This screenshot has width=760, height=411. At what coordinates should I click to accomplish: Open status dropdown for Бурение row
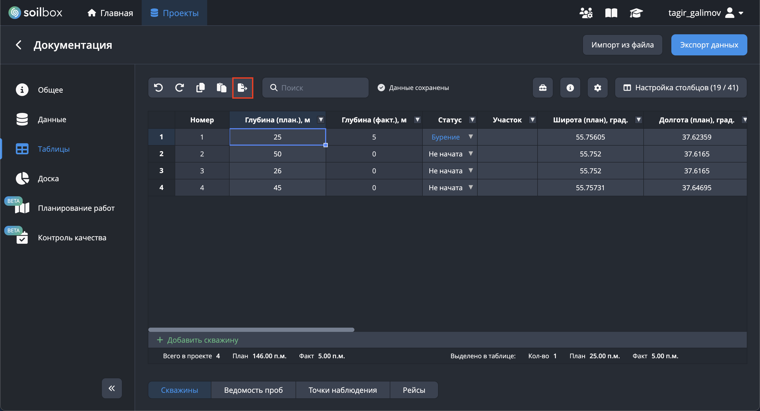471,137
